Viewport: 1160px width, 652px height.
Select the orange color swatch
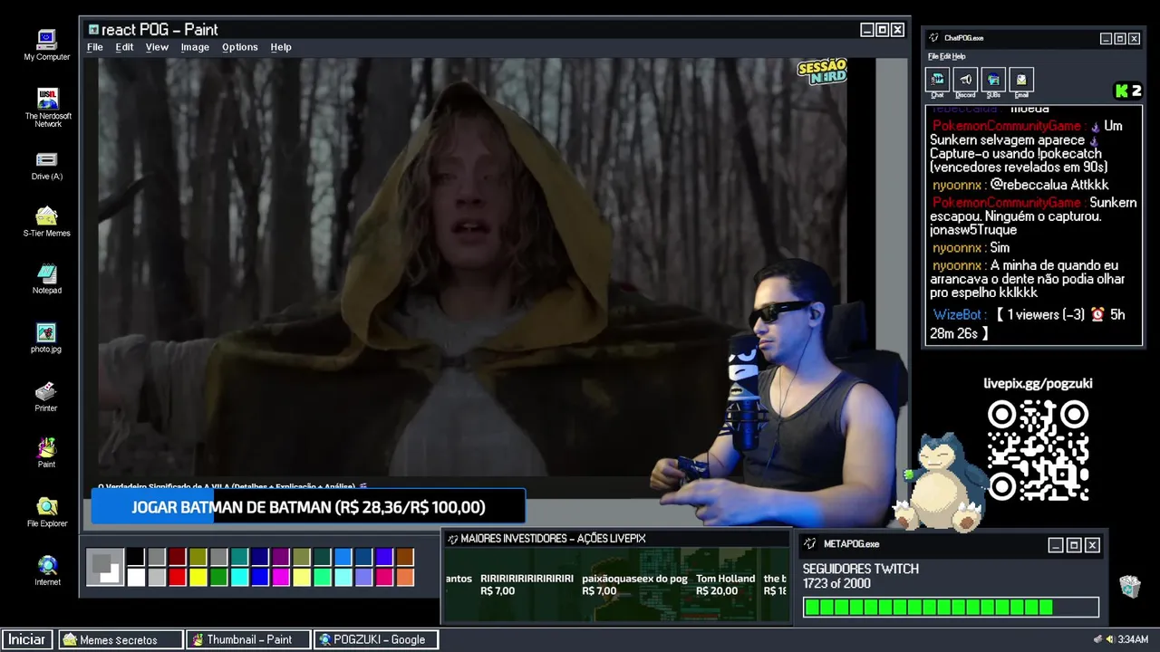(x=405, y=577)
